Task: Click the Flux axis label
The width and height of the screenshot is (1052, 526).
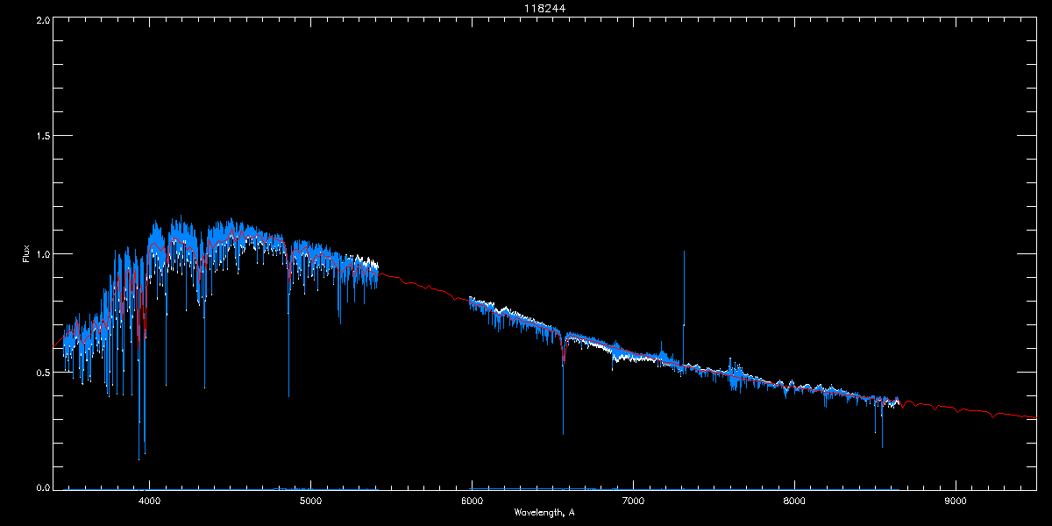Action: 25,255
